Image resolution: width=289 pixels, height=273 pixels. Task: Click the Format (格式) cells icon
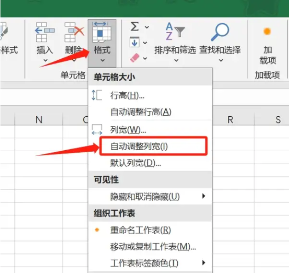tap(102, 32)
